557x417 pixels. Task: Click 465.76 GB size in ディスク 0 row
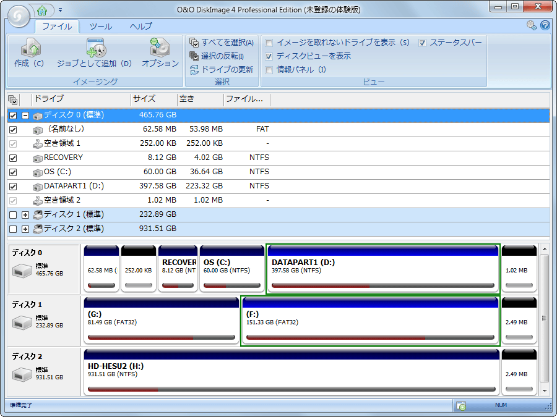point(157,115)
